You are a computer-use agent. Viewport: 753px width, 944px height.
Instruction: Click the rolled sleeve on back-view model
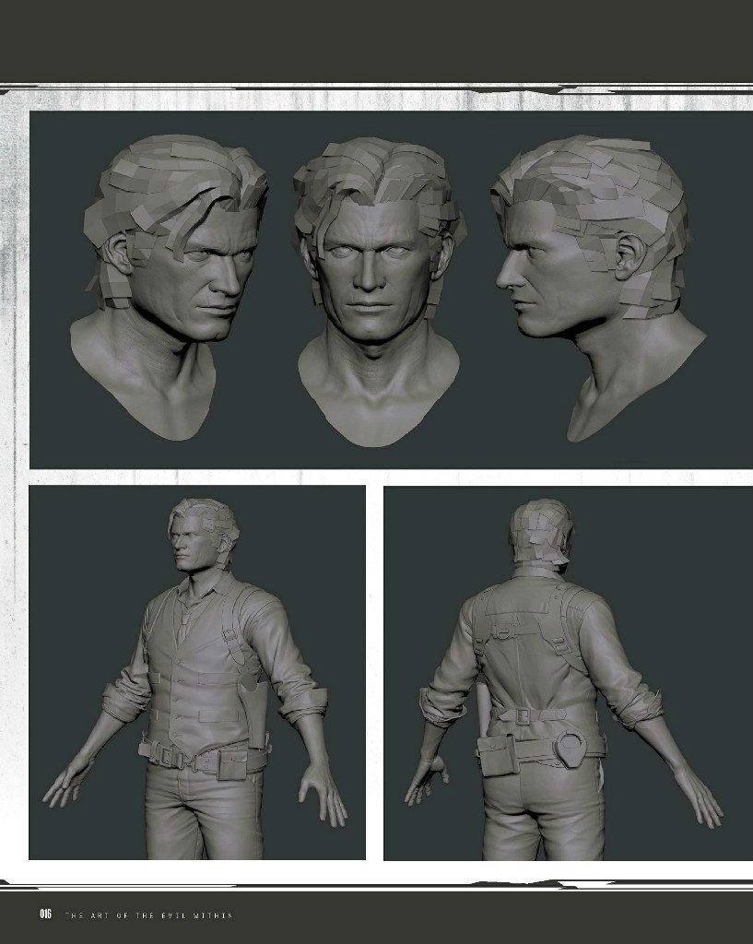tap(443, 702)
